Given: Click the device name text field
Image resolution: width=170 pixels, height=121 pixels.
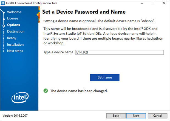Looking at the screenshot, I should pos(119,52).
